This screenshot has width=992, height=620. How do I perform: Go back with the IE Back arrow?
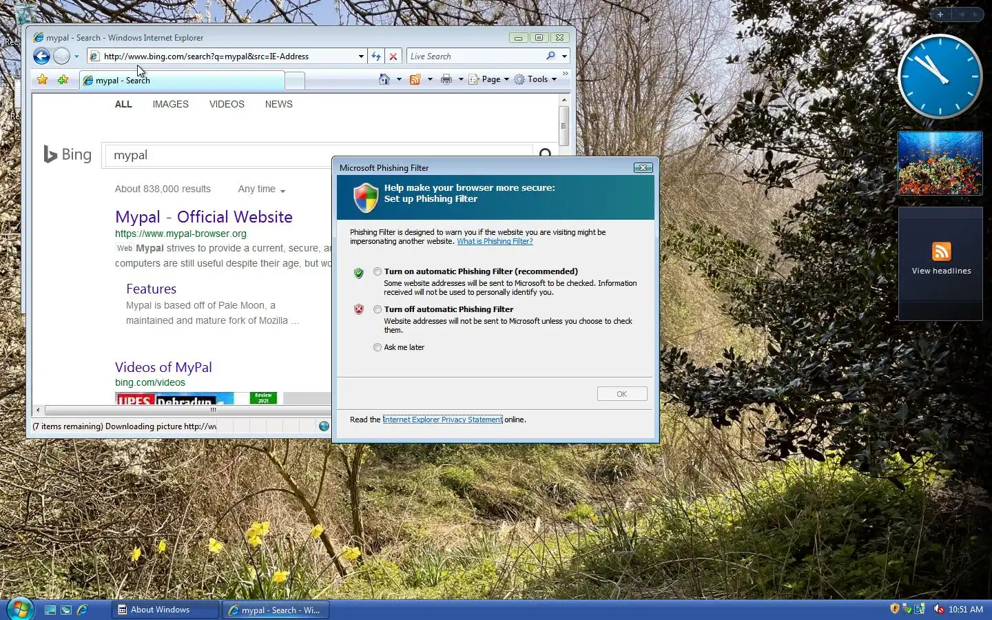41,56
